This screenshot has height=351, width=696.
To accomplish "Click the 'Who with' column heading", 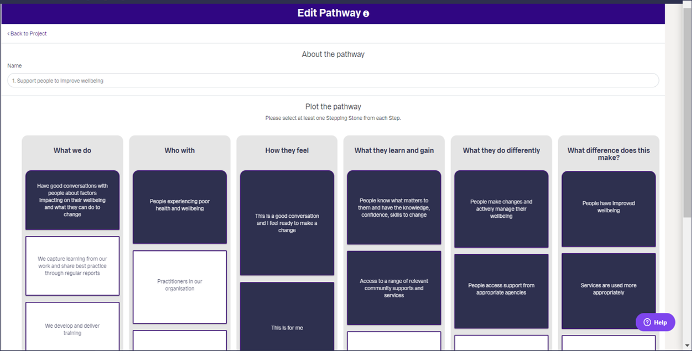I will [x=180, y=150].
